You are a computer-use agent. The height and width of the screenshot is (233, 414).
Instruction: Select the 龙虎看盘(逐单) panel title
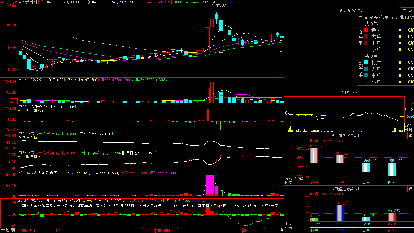(x=349, y=11)
